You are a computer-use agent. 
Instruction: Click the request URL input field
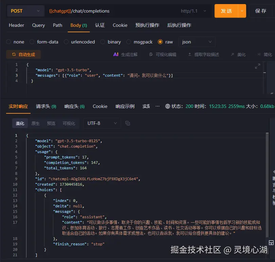coord(112,11)
